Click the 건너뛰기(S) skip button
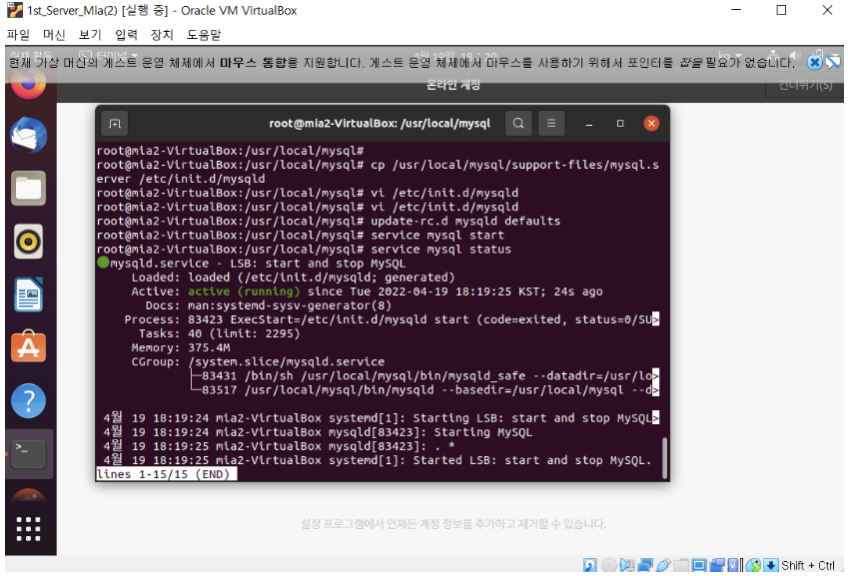 [805, 85]
